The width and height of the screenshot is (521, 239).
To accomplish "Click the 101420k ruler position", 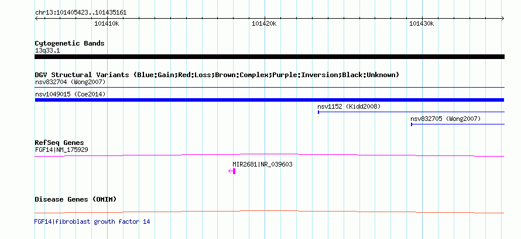I will coord(264,24).
